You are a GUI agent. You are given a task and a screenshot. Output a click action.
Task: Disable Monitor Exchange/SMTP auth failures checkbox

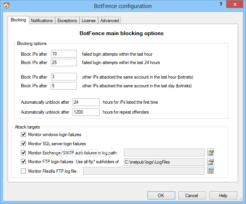point(23,153)
